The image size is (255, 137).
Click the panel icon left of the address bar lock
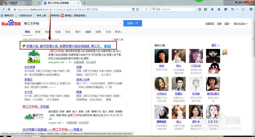pos(9,9)
